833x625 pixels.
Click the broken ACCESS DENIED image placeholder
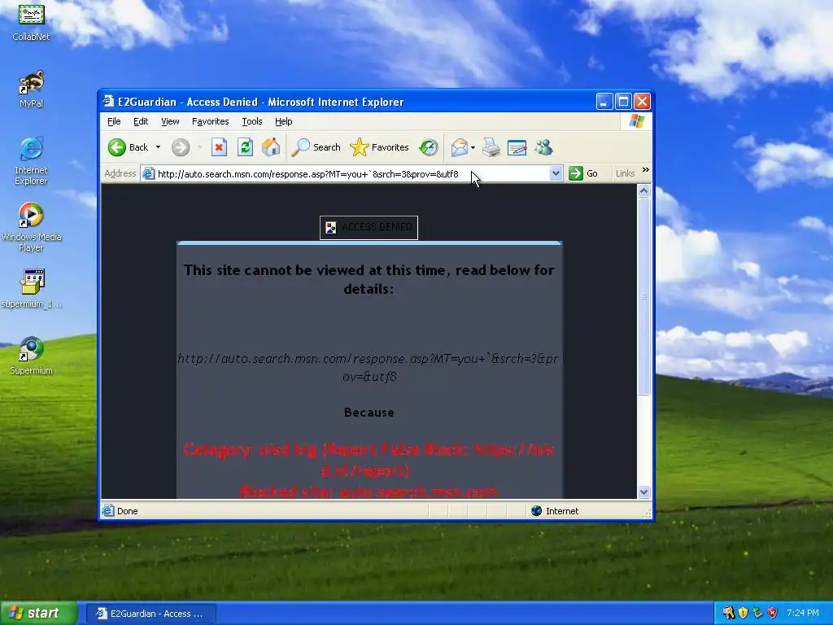coord(369,228)
